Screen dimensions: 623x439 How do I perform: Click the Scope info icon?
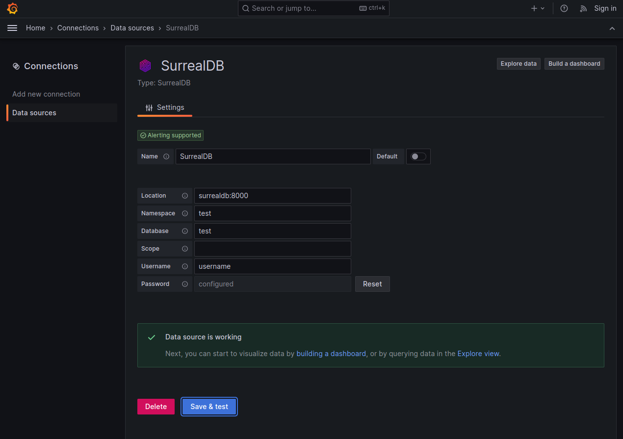point(185,249)
